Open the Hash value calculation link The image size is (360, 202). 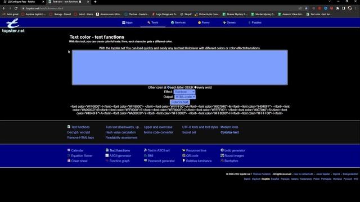click(120, 132)
